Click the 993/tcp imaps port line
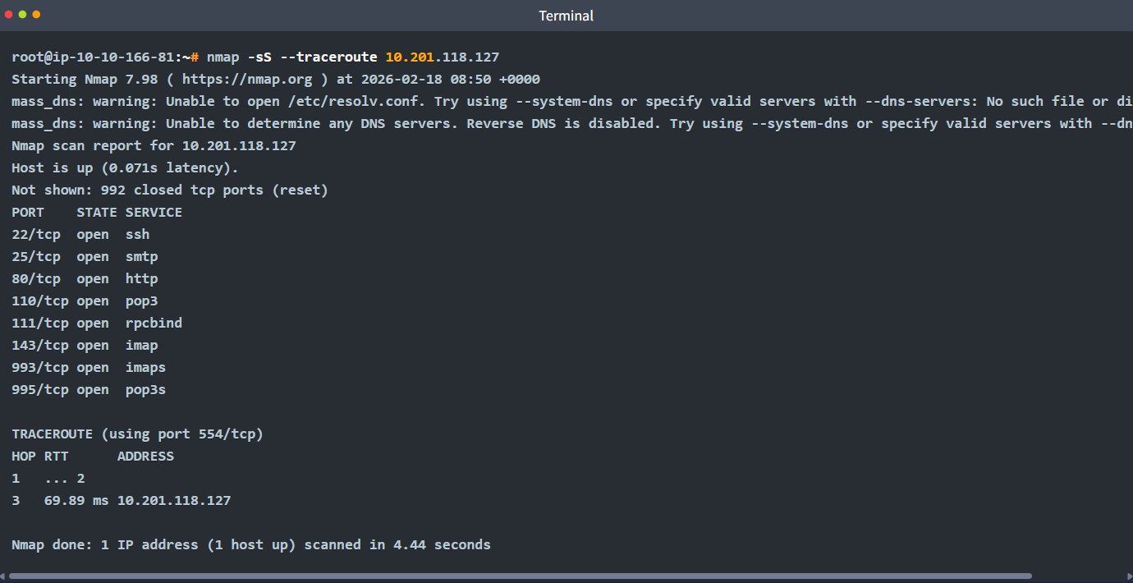This screenshot has height=583, width=1133. coord(89,368)
